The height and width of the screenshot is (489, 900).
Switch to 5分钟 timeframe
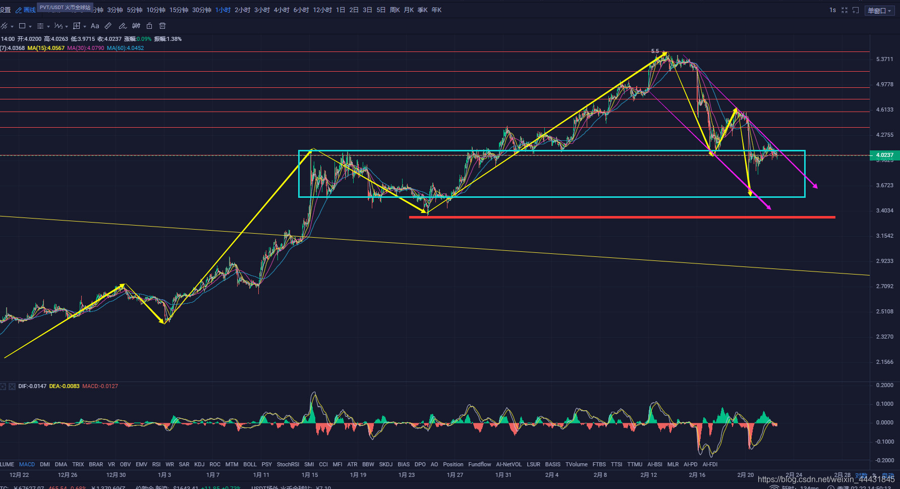135,10
